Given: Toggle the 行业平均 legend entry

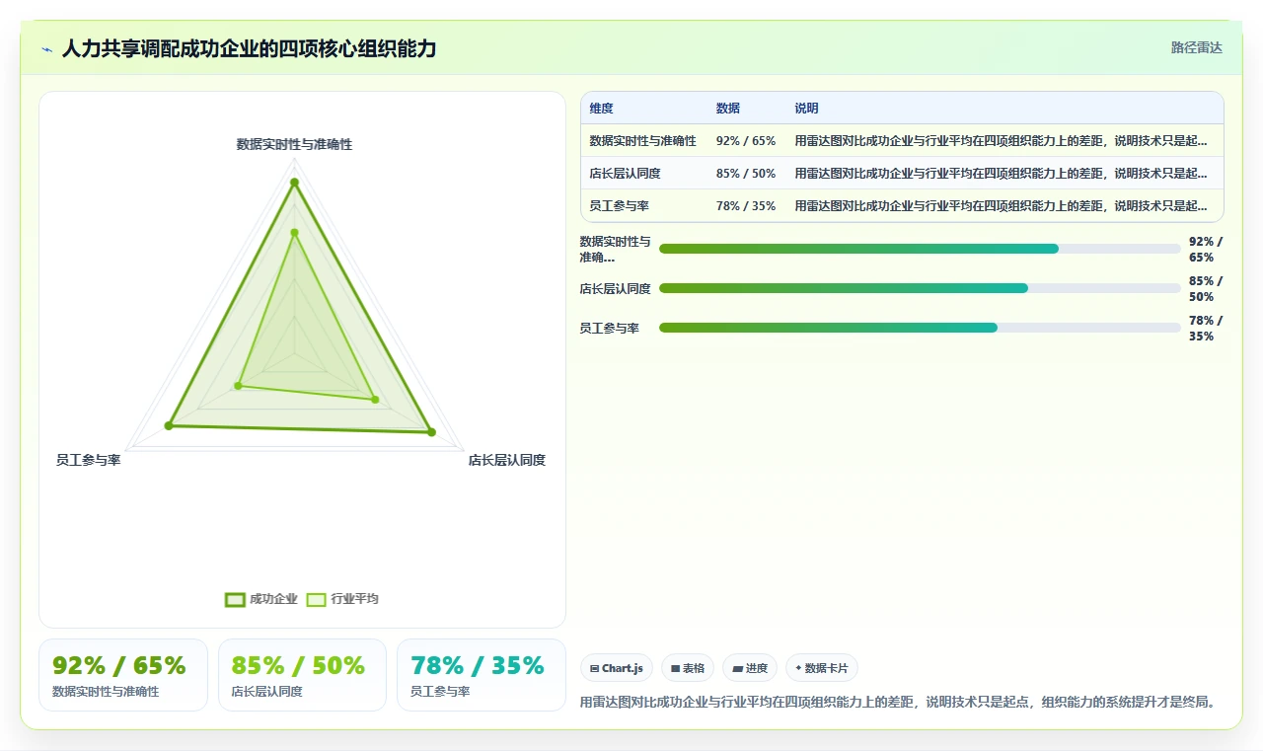Looking at the screenshot, I should pyautogui.click(x=342, y=599).
